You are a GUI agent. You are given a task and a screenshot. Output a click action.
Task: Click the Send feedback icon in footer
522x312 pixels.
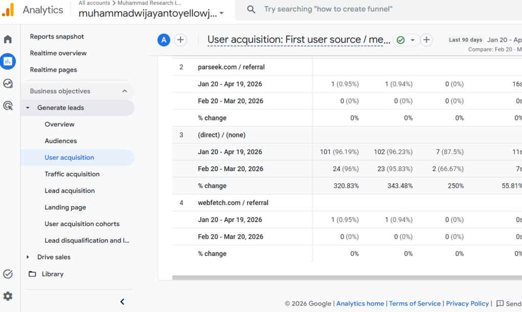500,303
